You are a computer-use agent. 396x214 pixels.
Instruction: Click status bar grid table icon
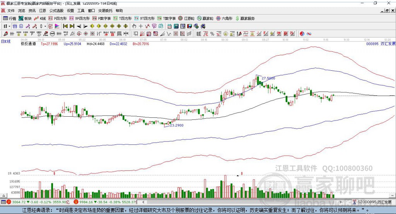click(3, 202)
